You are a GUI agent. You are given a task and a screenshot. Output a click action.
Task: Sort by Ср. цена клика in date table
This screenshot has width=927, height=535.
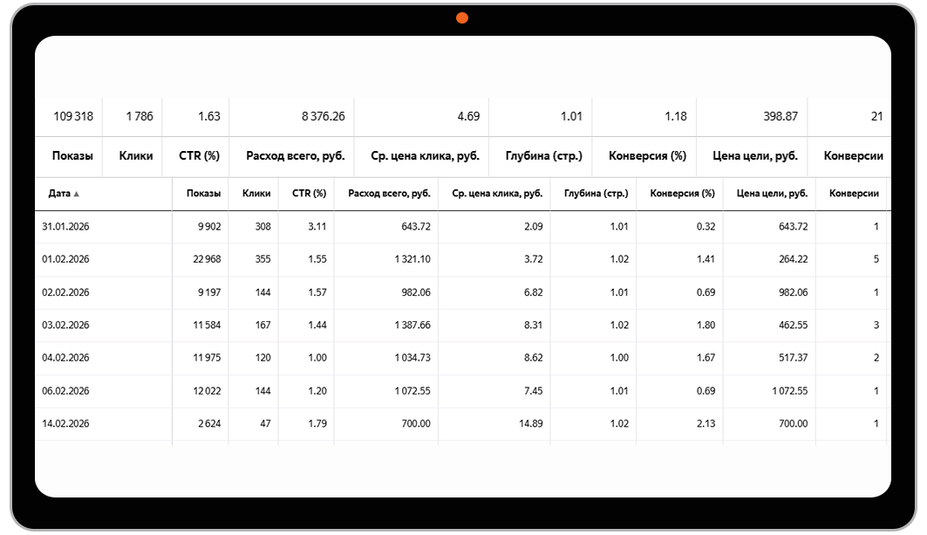(x=497, y=194)
